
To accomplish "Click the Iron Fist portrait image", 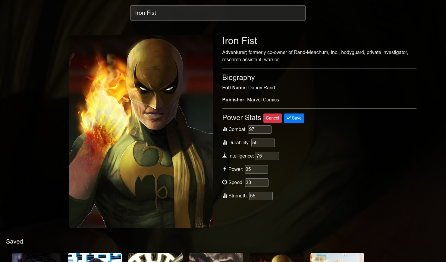I will pyautogui.click(x=141, y=132).
